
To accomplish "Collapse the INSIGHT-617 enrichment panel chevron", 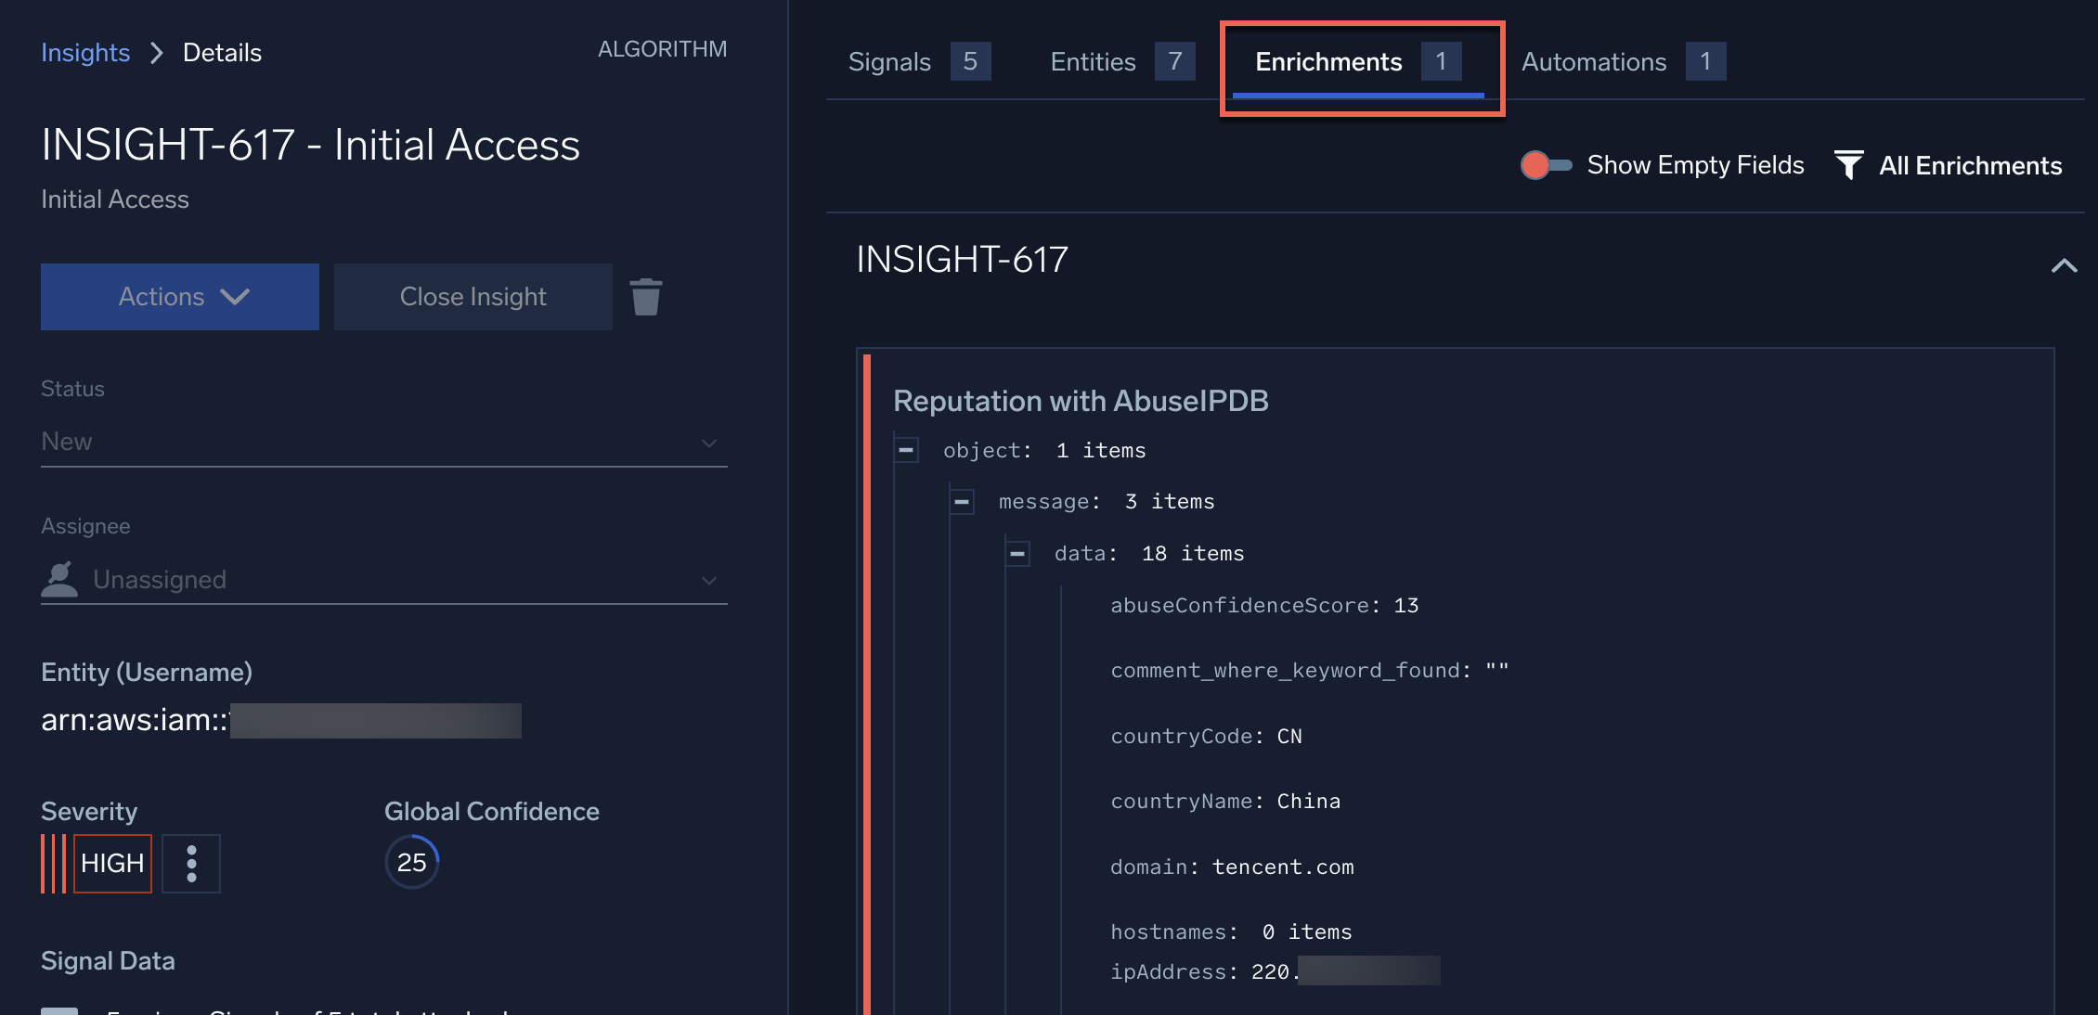I will point(2065,265).
